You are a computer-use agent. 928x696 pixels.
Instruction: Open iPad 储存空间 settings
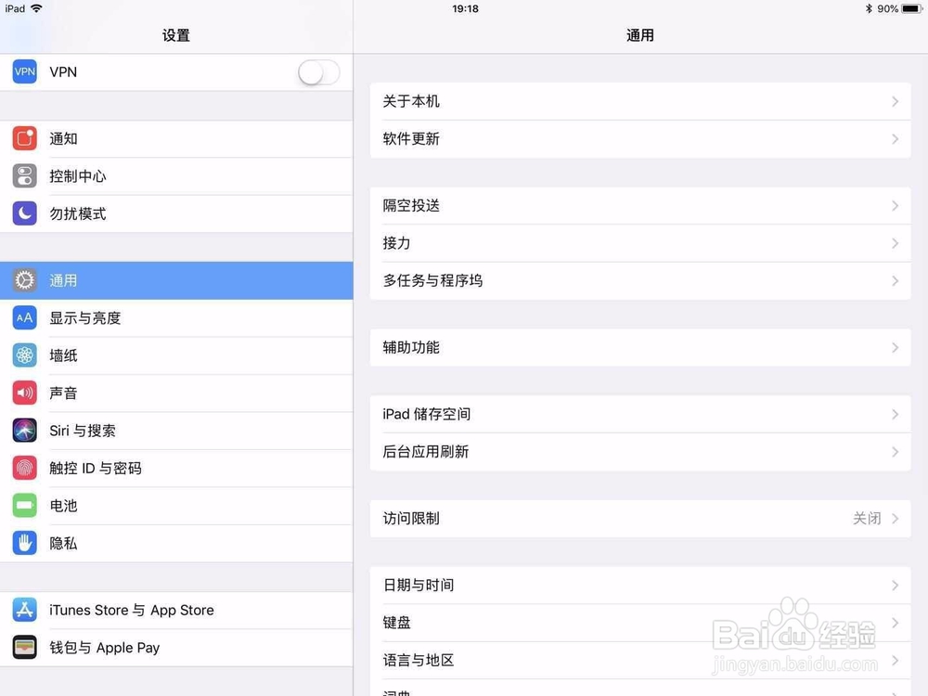tap(640, 414)
